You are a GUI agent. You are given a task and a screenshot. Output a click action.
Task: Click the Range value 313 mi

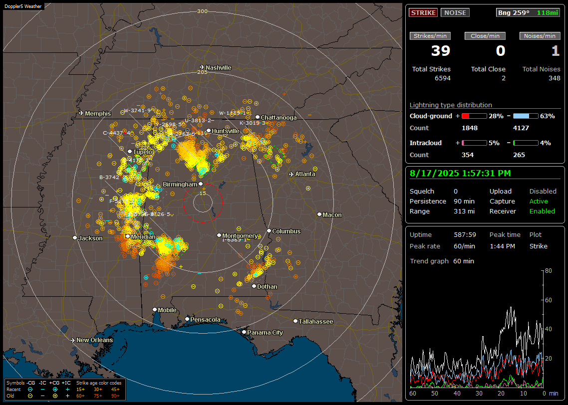[464, 211]
